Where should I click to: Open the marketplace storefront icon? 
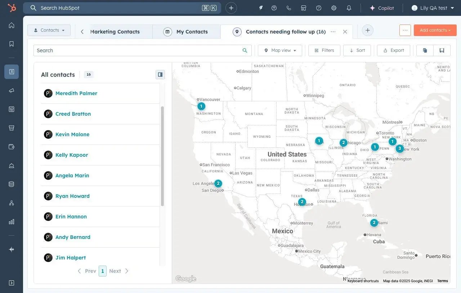(304, 8)
